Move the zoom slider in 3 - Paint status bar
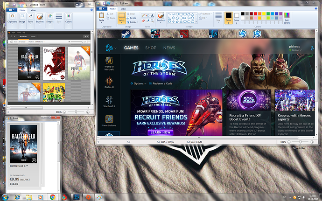The width and height of the screenshot is (322, 201). point(301,142)
